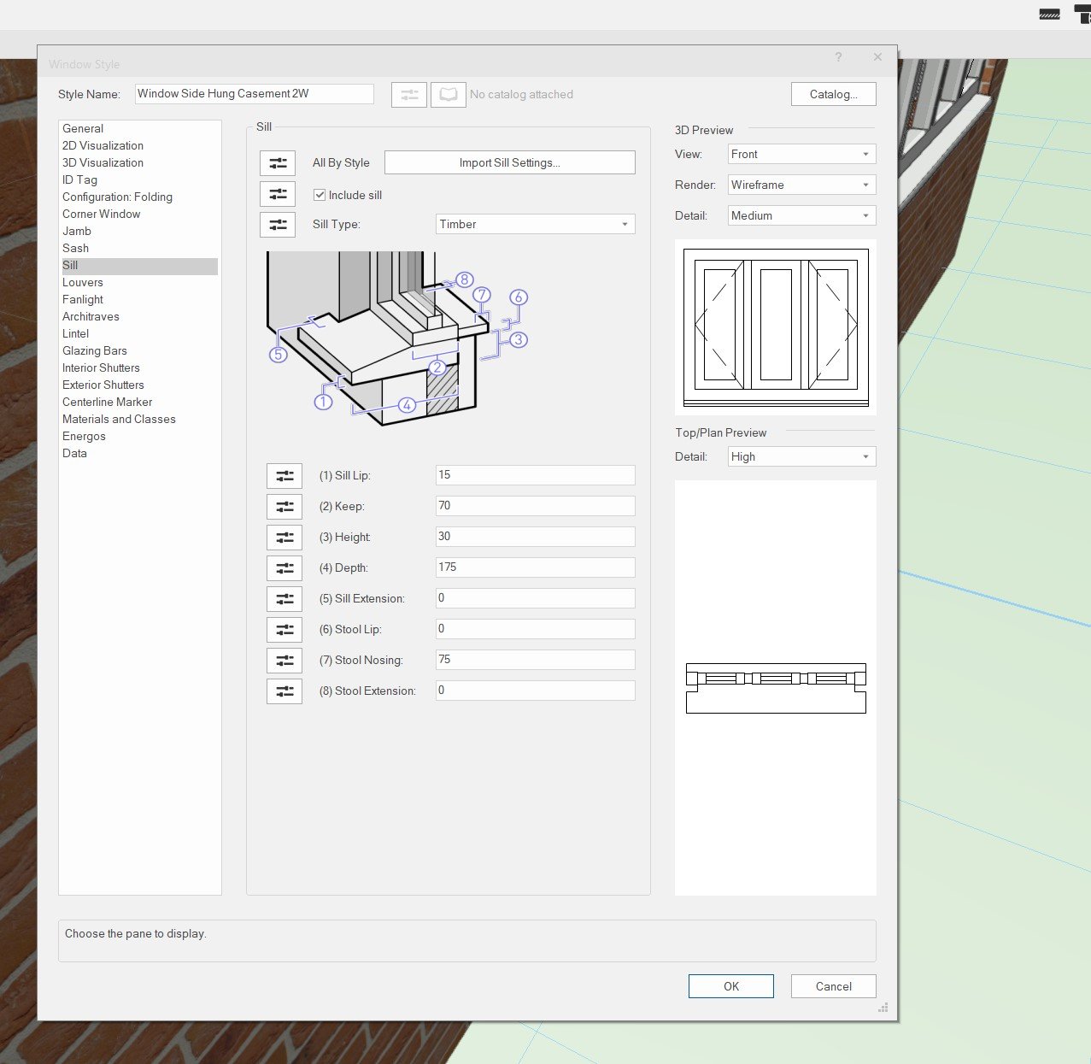Click the By Style icon next to Keep
Screen dimensions: 1091x1064
click(284, 506)
